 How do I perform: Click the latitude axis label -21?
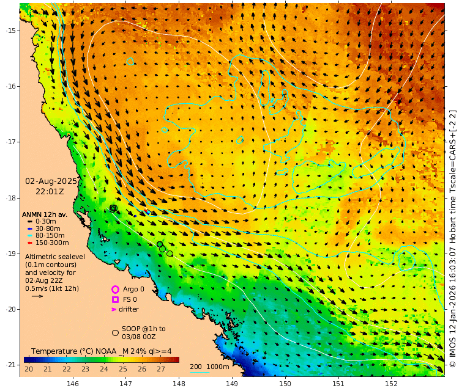(x=11, y=365)
